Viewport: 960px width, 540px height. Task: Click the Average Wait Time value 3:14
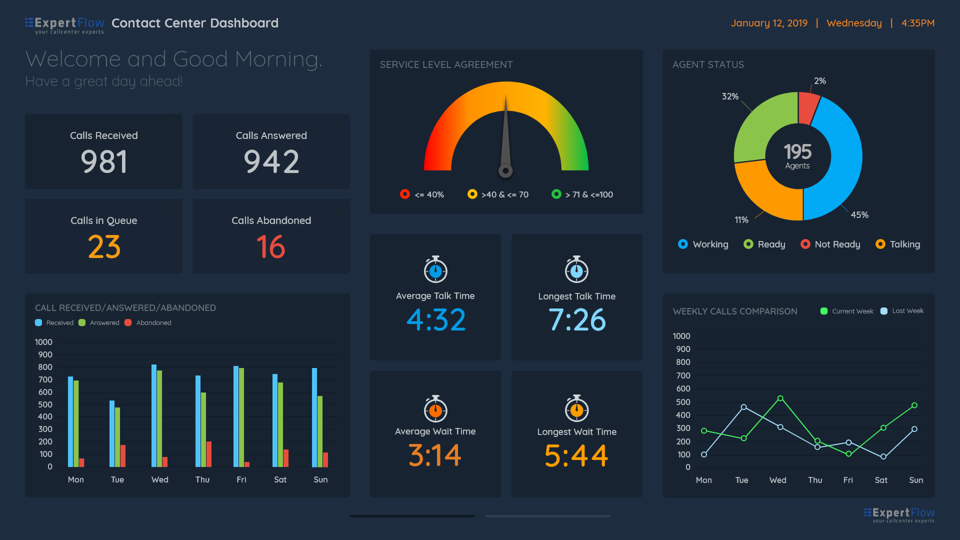(x=435, y=455)
